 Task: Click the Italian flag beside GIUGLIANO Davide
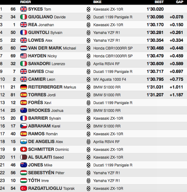[x=23, y=17]
